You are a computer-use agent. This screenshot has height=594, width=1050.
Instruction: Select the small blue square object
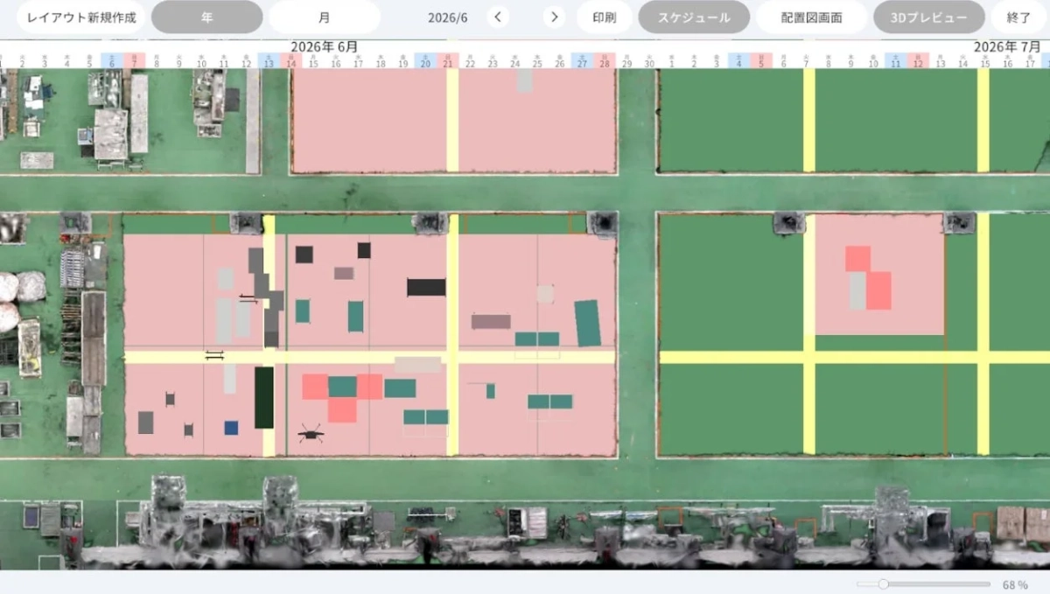pyautogui.click(x=231, y=428)
